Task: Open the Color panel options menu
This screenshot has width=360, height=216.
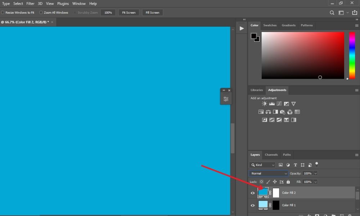Action: point(356,26)
